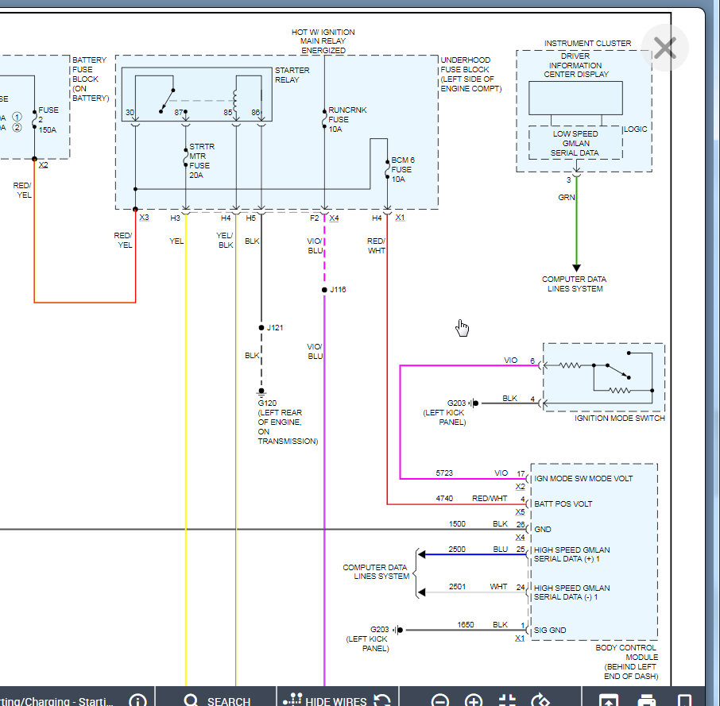Click DRIVER INFORMATION CENTER DISPLAY text
720x706 pixels.
click(576, 65)
